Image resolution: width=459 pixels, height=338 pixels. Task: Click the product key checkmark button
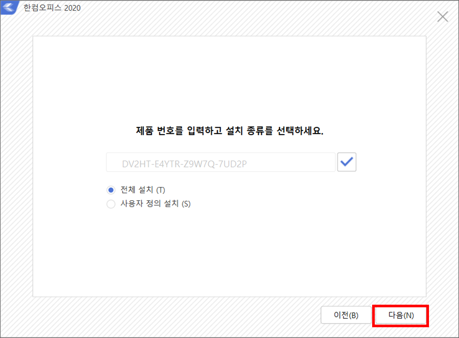346,162
